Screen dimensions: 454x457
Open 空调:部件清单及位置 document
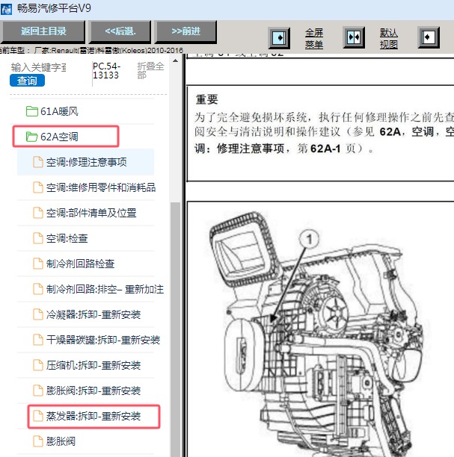(x=91, y=213)
